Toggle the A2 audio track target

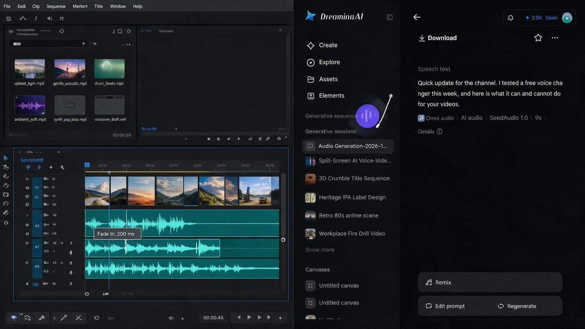click(x=37, y=226)
